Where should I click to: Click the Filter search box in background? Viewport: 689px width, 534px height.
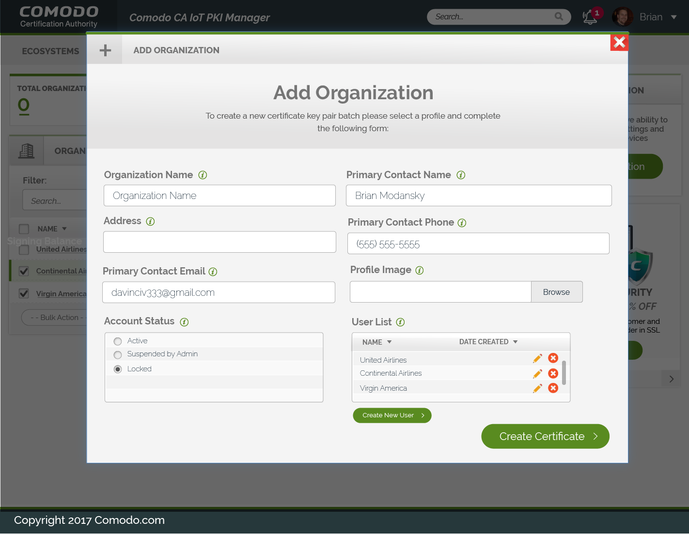[x=54, y=200]
